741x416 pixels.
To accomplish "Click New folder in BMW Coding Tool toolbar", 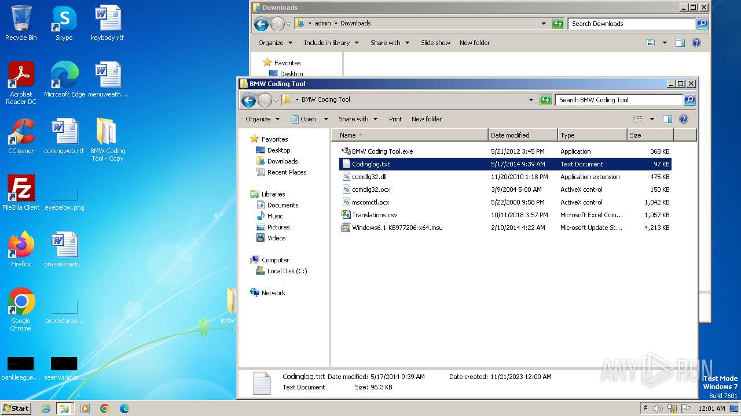I will tap(427, 119).
